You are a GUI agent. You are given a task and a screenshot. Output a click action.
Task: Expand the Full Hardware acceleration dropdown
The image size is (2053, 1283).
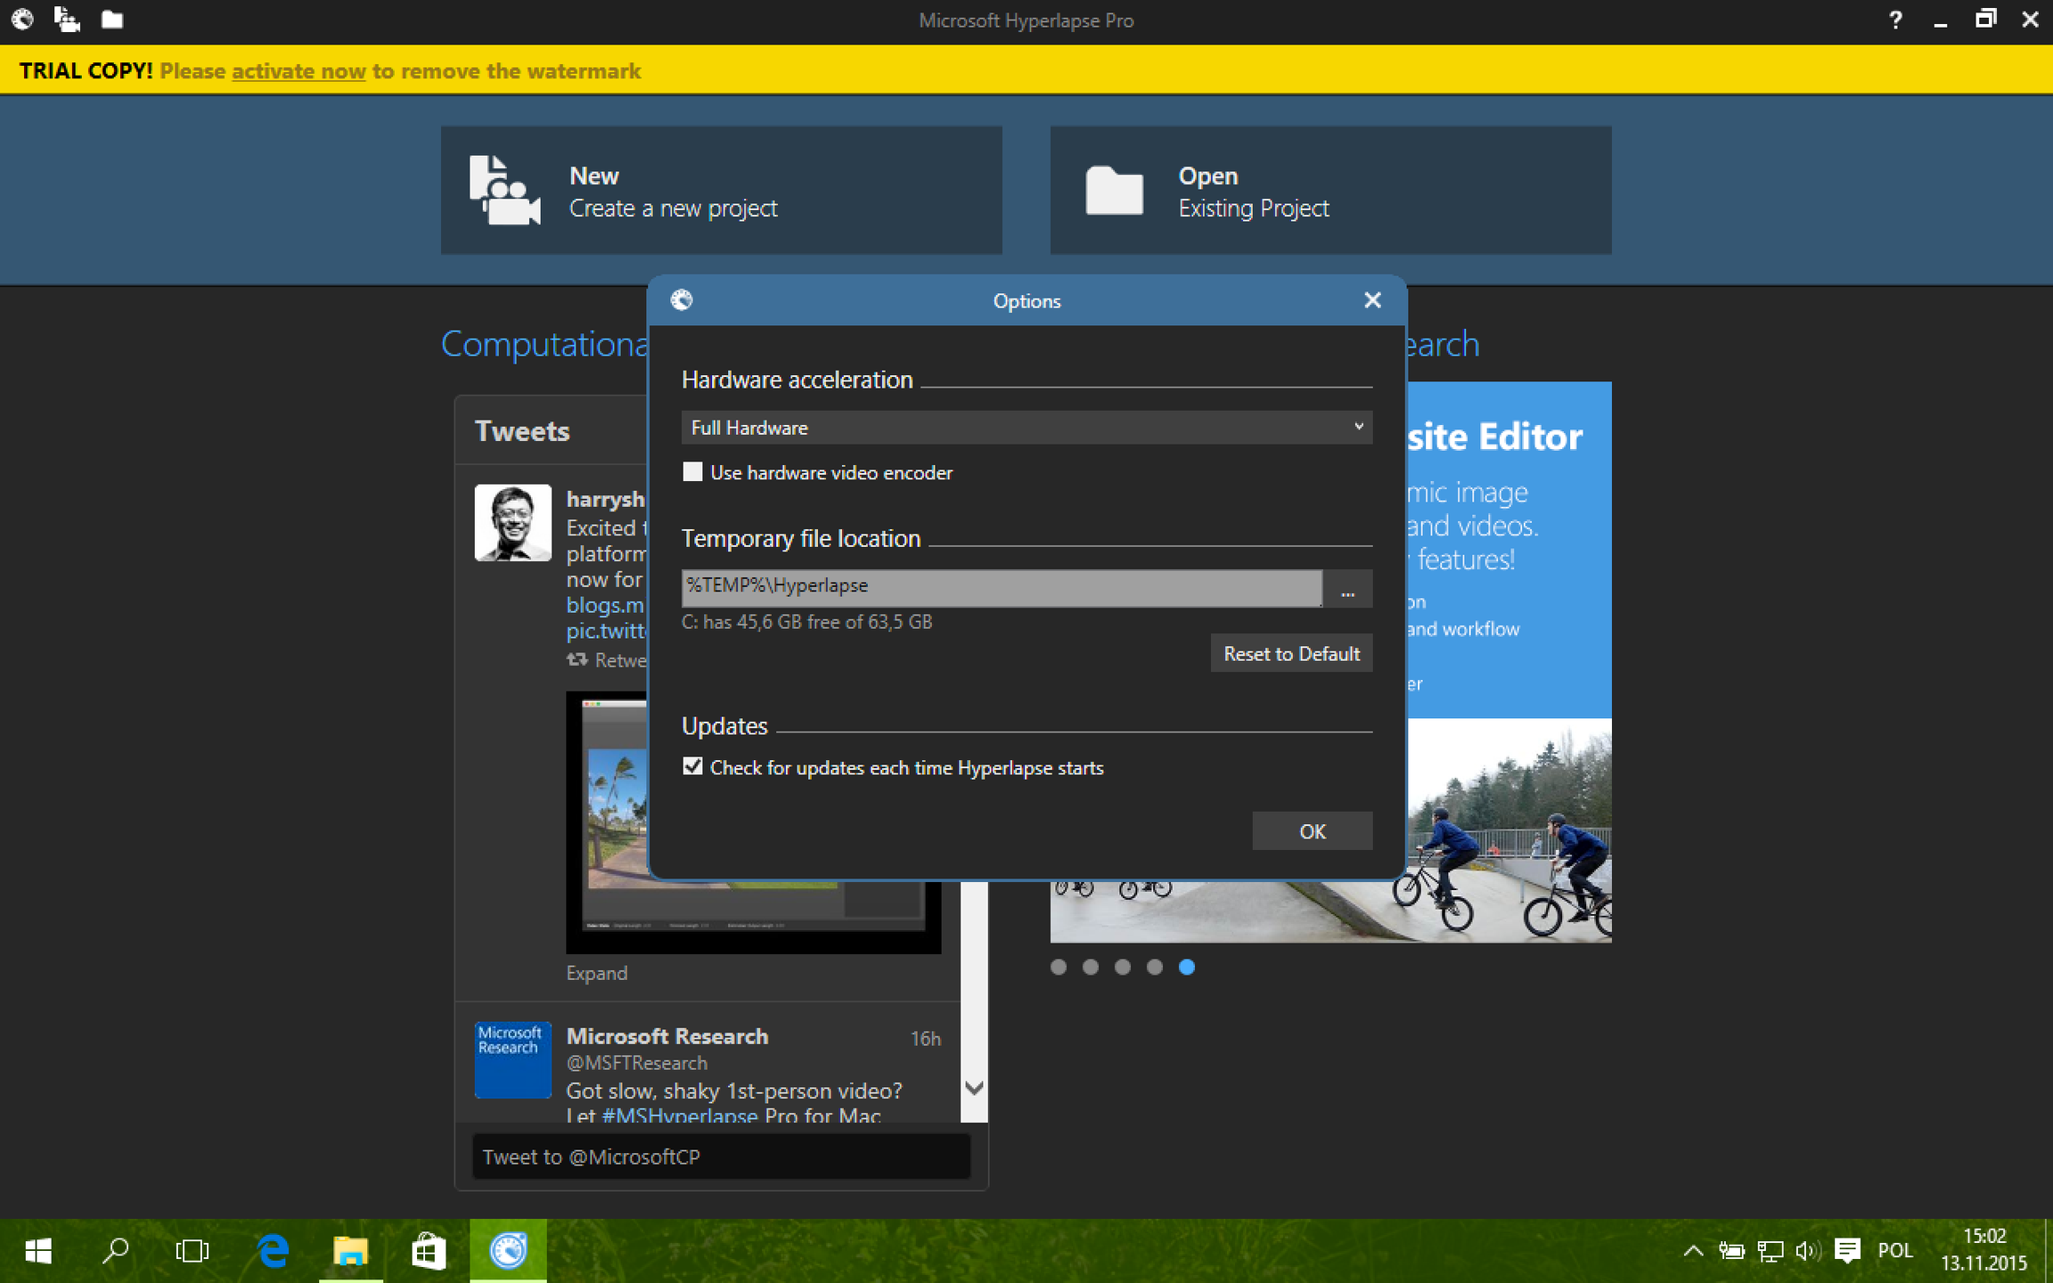click(1026, 428)
